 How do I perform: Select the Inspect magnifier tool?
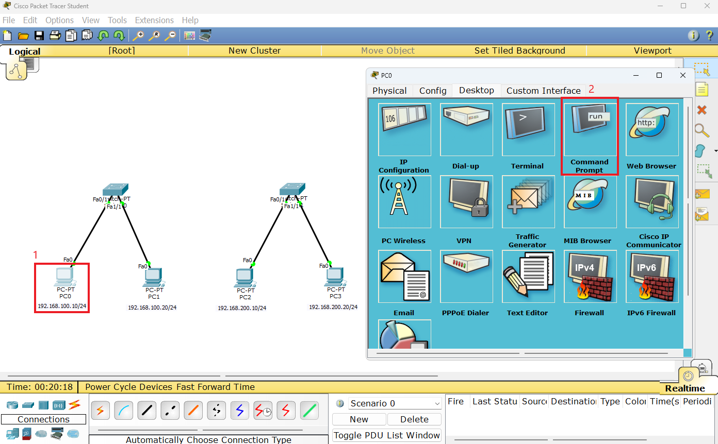[x=701, y=130]
